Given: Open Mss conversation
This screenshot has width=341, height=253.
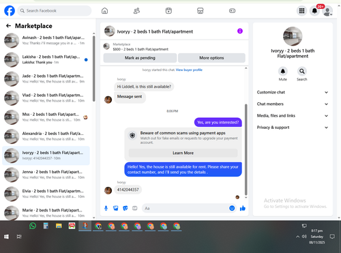Looking at the screenshot, I should (x=46, y=117).
